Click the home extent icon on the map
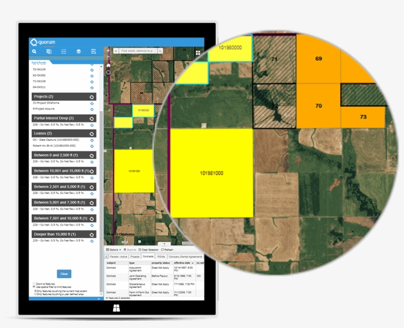 click(x=107, y=65)
